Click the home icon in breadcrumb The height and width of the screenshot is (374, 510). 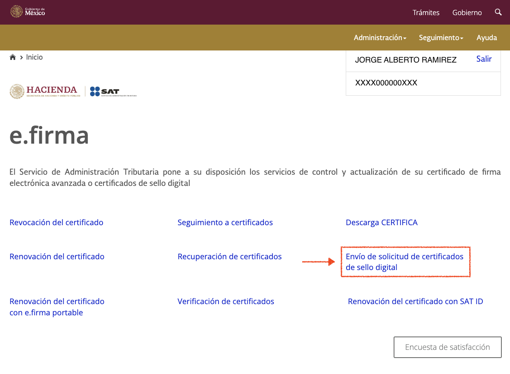click(13, 57)
